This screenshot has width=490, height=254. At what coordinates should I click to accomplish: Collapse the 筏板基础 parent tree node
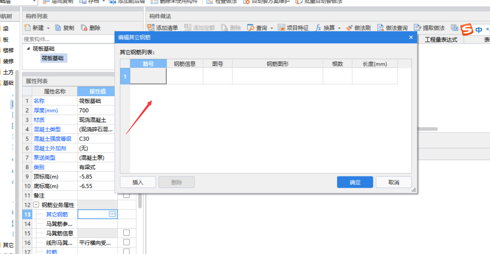pyautogui.click(x=28, y=48)
